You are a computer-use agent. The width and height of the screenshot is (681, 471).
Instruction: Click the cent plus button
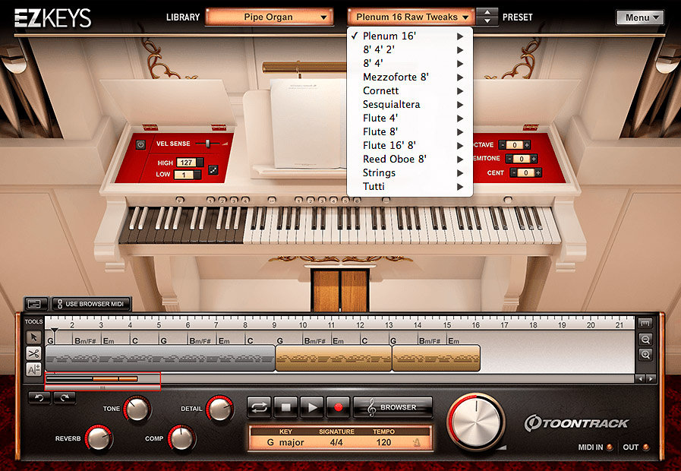[x=538, y=173]
